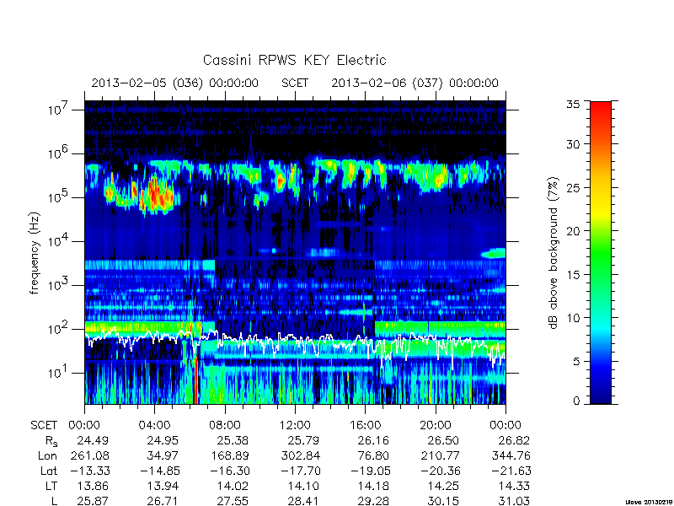The height and width of the screenshot is (506, 674).
Task: Click colorbar tick value 20
Action: pyautogui.click(x=573, y=231)
